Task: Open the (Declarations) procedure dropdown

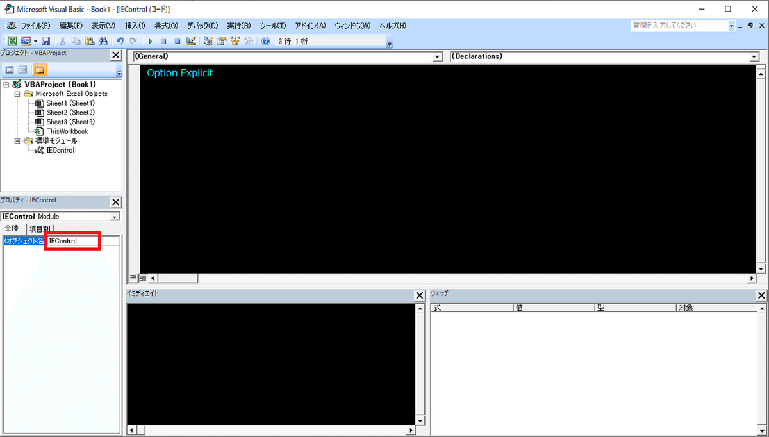Action: click(754, 56)
